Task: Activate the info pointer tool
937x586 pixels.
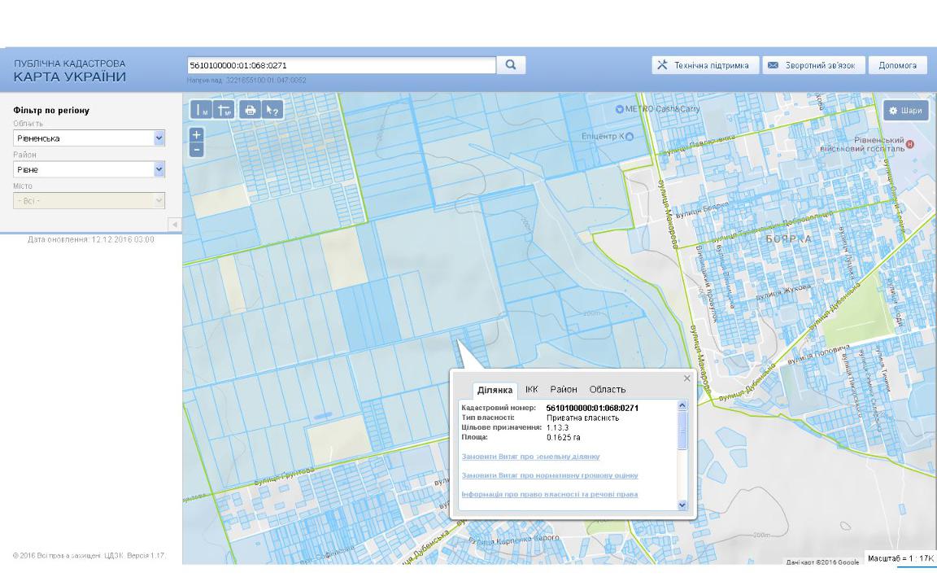Action: pyautogui.click(x=272, y=110)
